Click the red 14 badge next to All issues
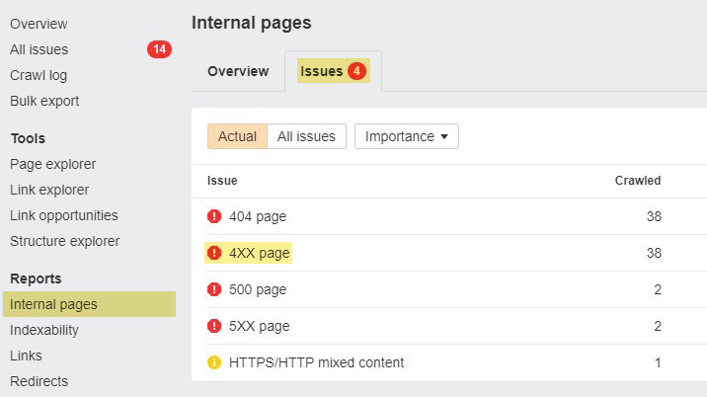 [160, 49]
